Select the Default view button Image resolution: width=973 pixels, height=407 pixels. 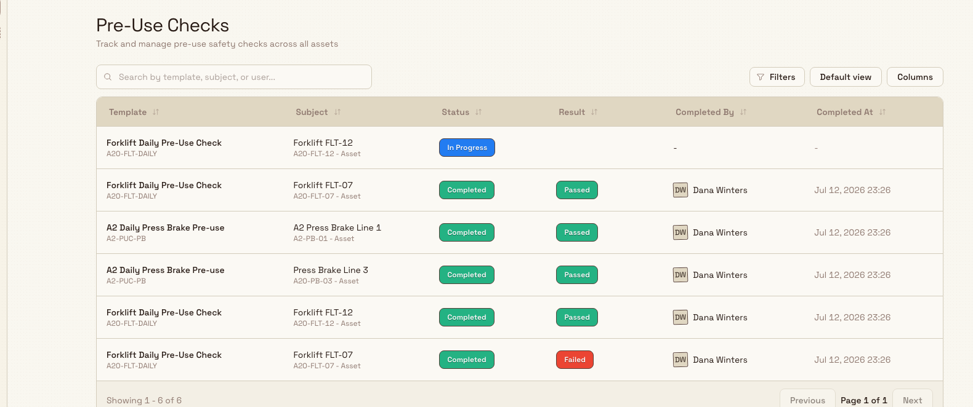tap(846, 77)
